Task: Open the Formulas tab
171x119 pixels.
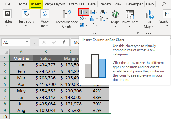Action: pyautogui.click(x=76, y=4)
